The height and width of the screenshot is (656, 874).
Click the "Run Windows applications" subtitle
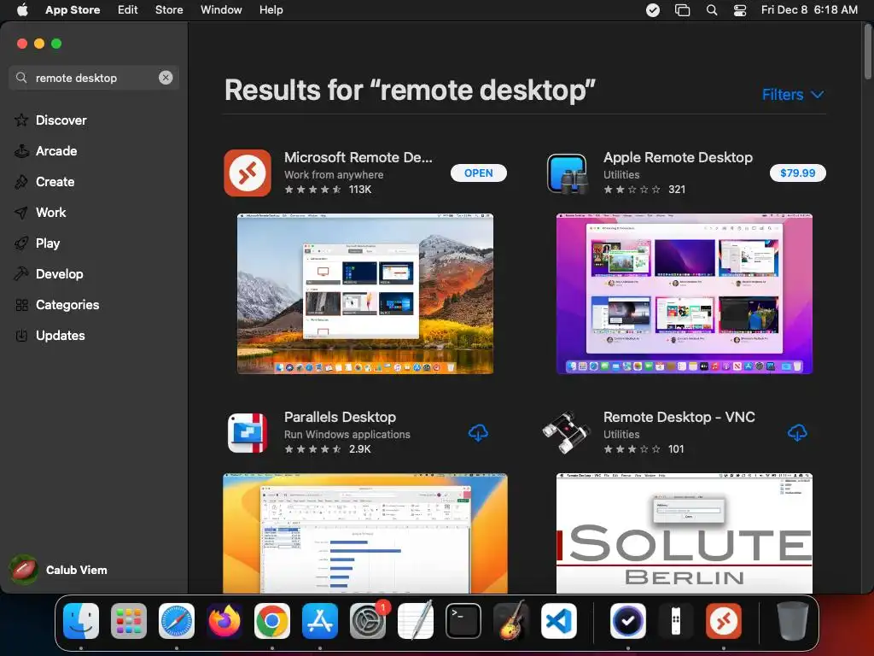point(347,435)
